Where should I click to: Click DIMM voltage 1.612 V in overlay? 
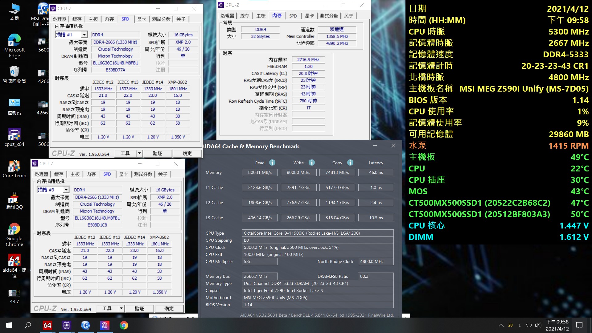(x=574, y=237)
